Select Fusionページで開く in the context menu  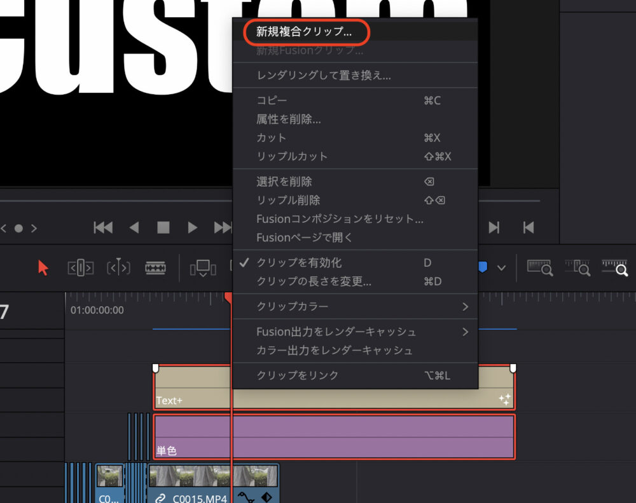(x=304, y=238)
